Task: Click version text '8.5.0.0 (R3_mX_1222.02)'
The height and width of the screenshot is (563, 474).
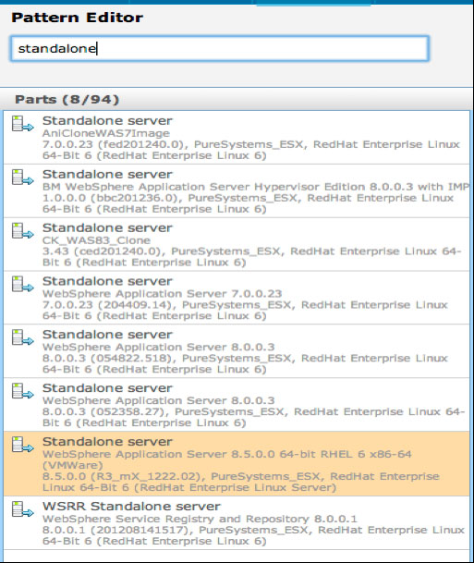Action: (x=124, y=476)
